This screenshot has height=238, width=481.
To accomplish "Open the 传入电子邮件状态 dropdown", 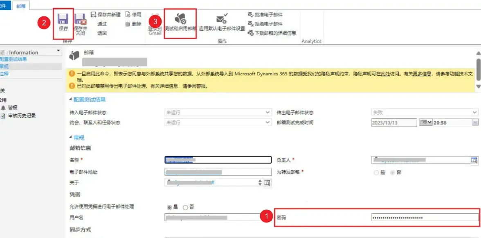I will tap(268, 112).
